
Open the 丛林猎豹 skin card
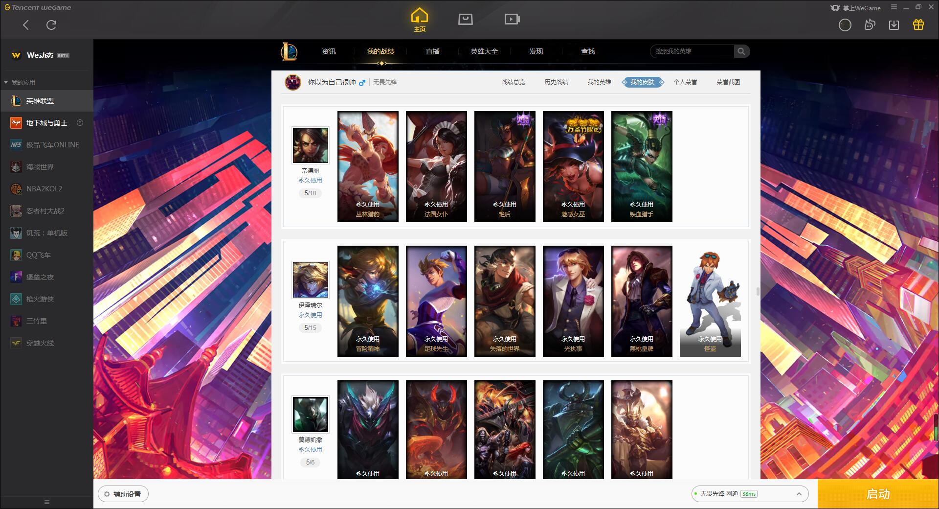[368, 166]
